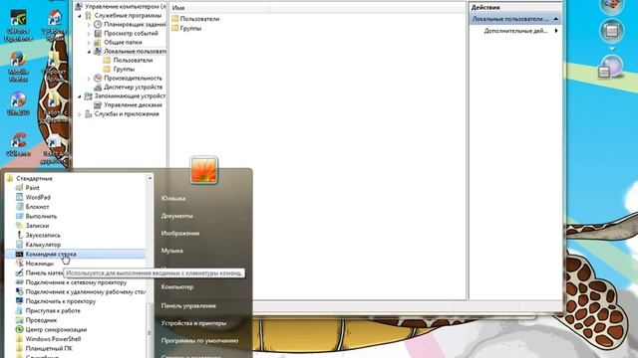Collapse Локальные пользователи tree node
The height and width of the screenshot is (358, 638).
tap(89, 52)
